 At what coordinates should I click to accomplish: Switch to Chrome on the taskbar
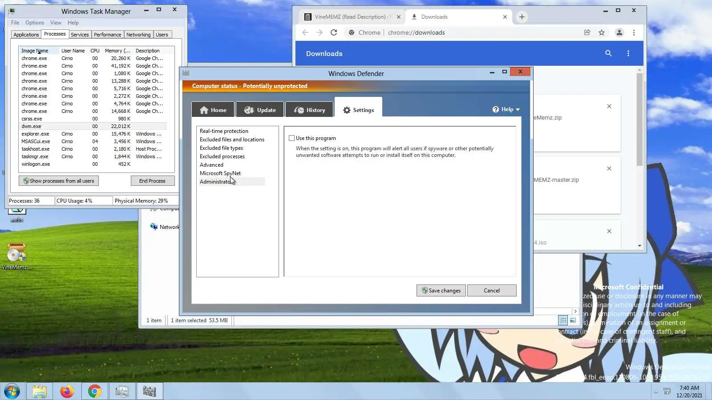[94, 392]
